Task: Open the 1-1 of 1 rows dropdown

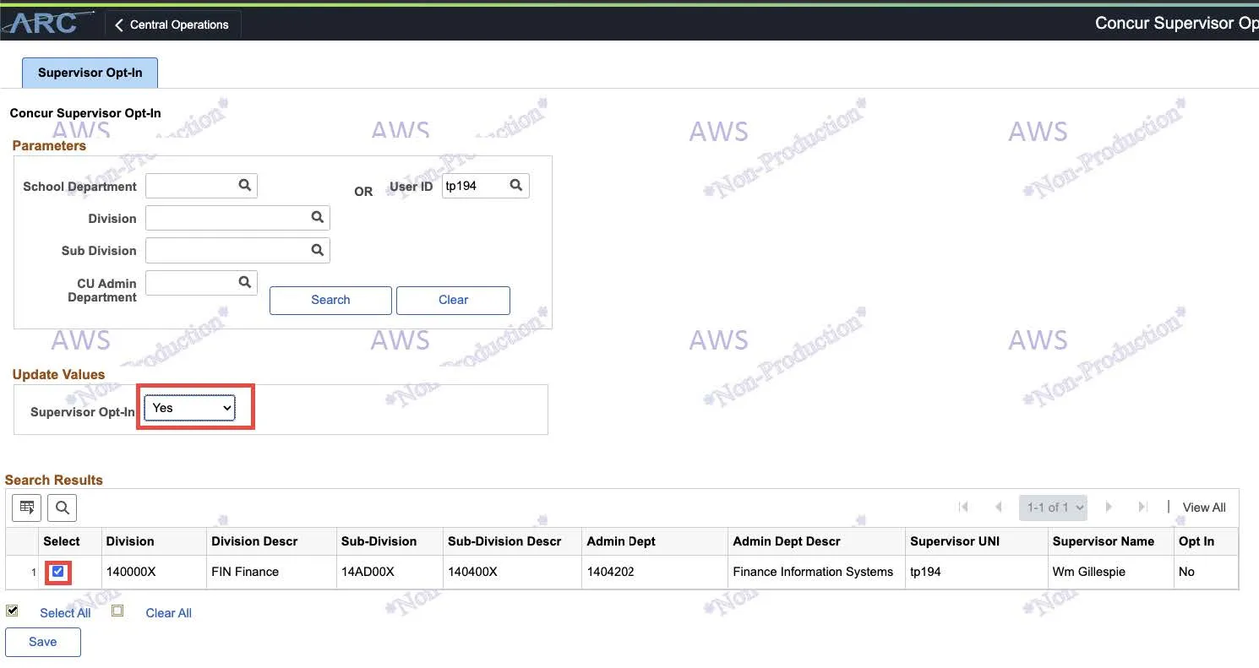Action: (x=1053, y=508)
